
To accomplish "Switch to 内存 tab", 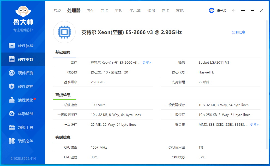I will point(90,11).
